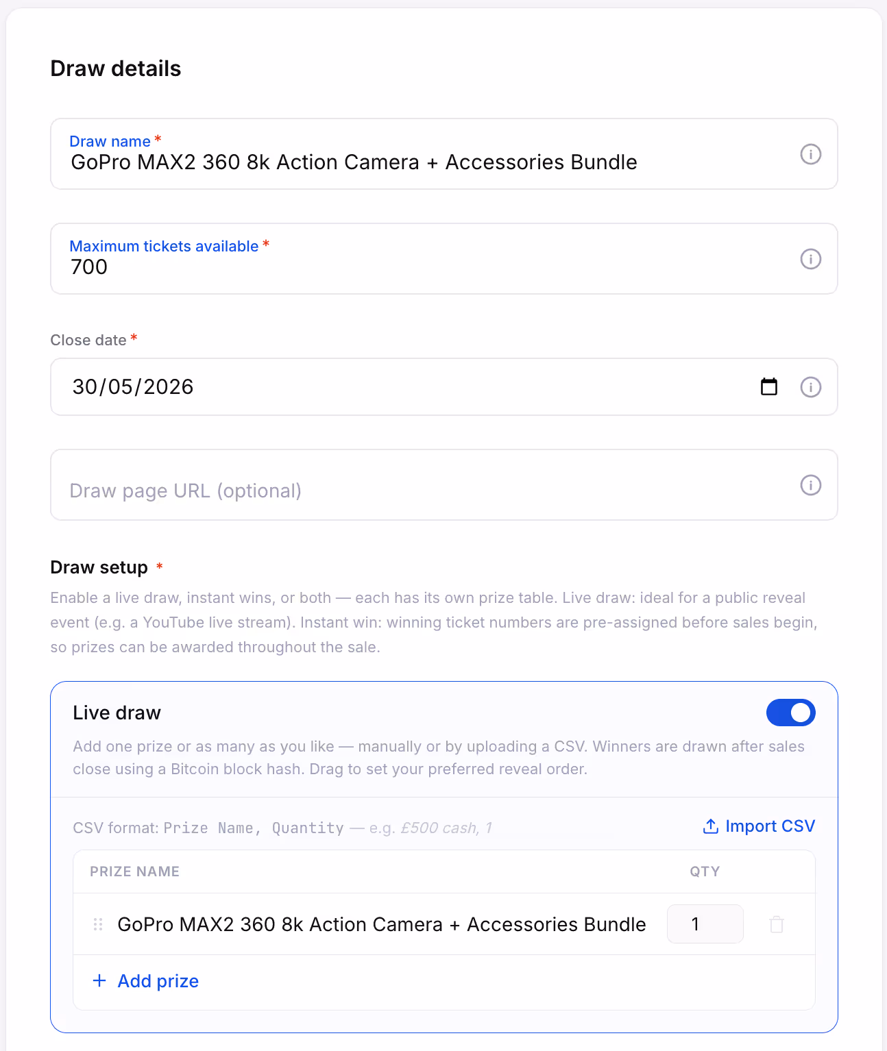Click the upload icon beside Import CSV
Viewport: 887px width, 1051px height.
coord(711,826)
